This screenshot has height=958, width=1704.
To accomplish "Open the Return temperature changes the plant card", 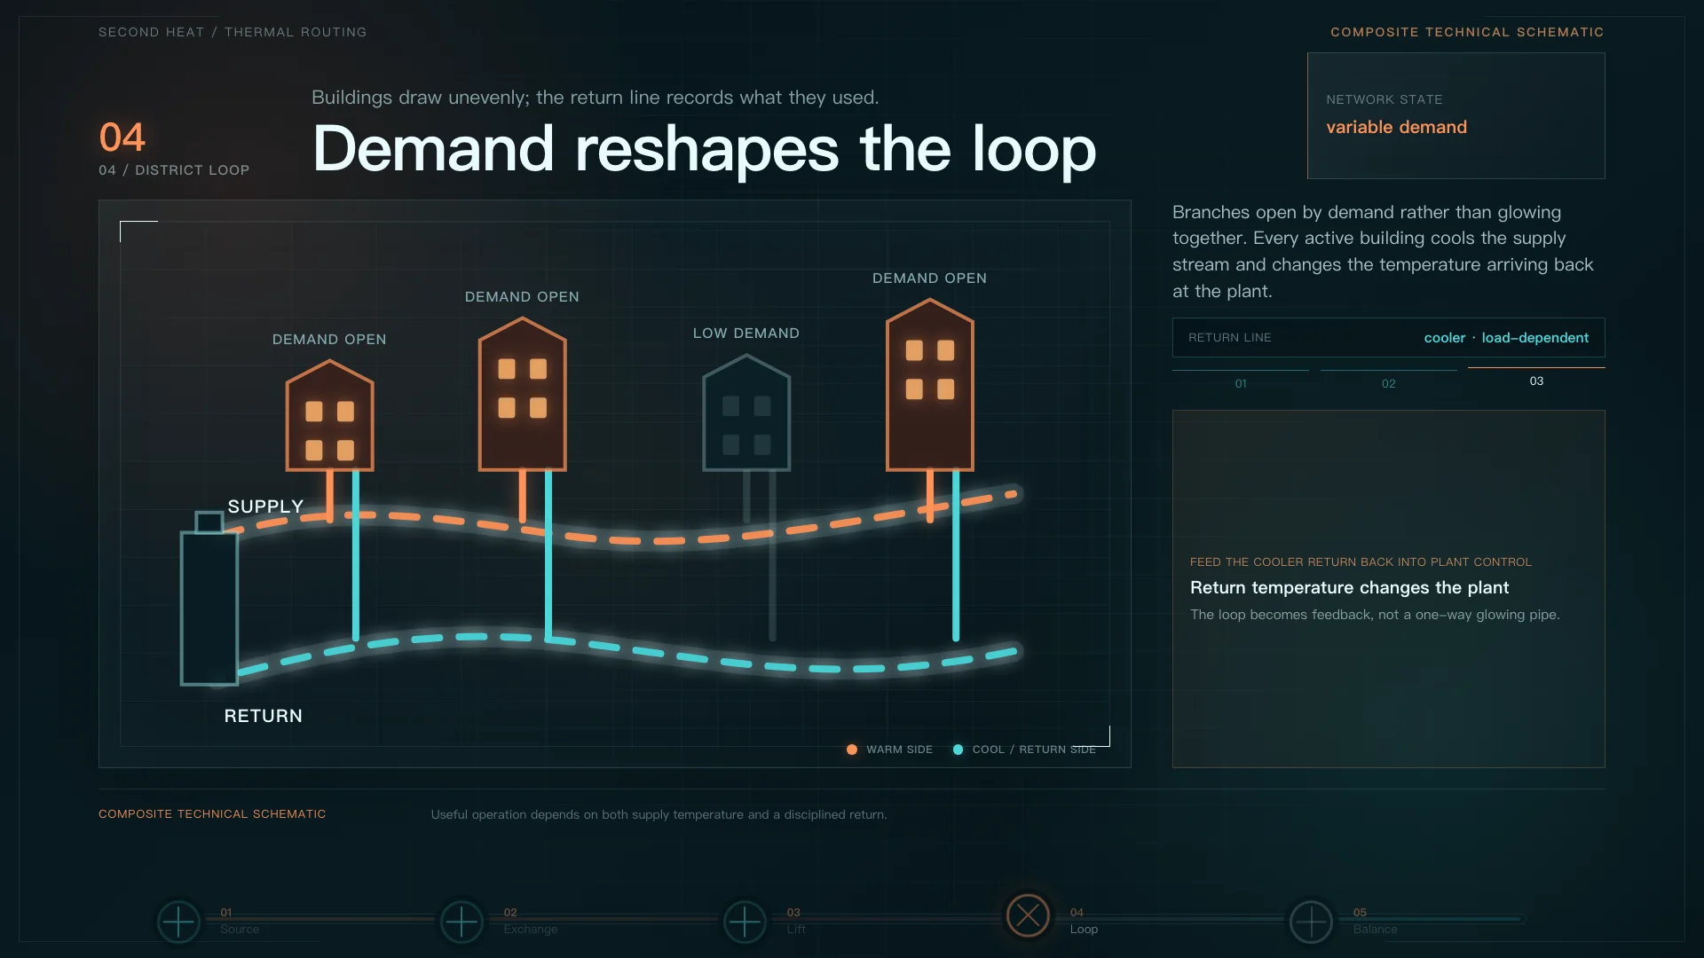I will pos(1388,589).
